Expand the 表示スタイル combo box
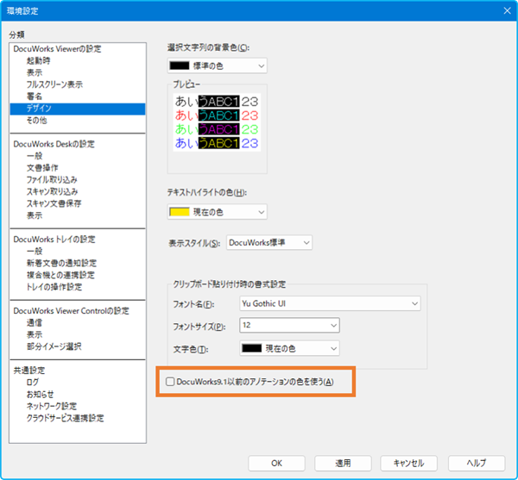This screenshot has width=518, height=480. coord(268,243)
